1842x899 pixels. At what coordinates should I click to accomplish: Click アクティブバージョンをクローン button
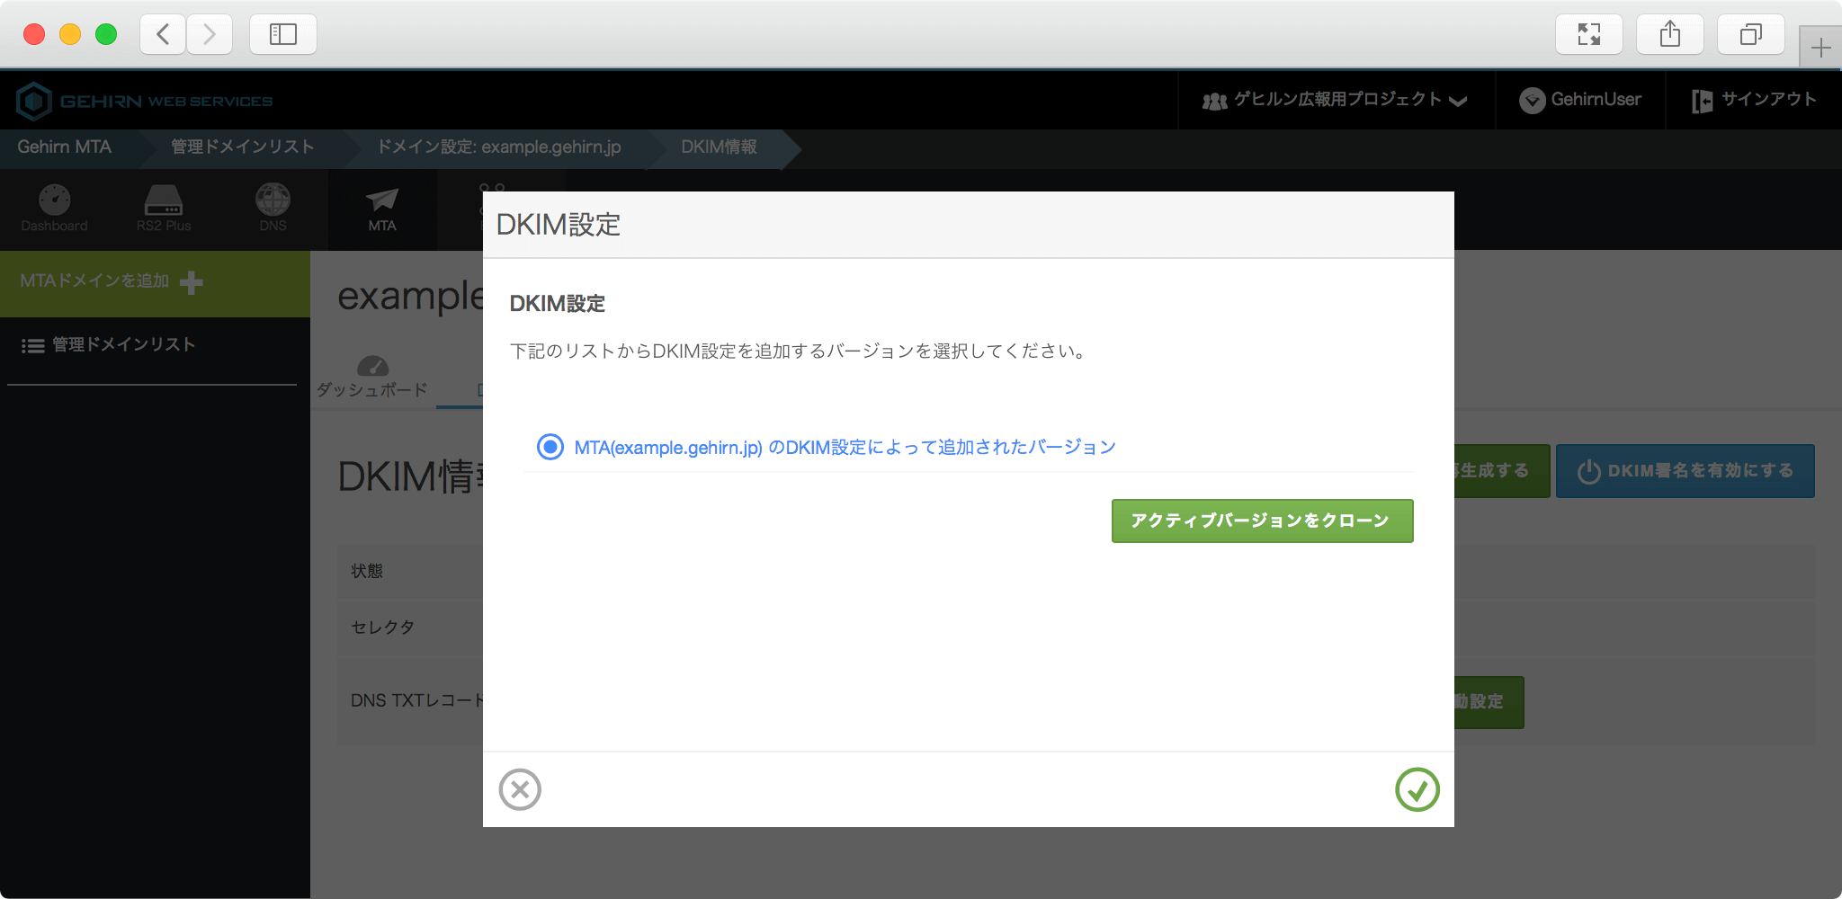1262,521
